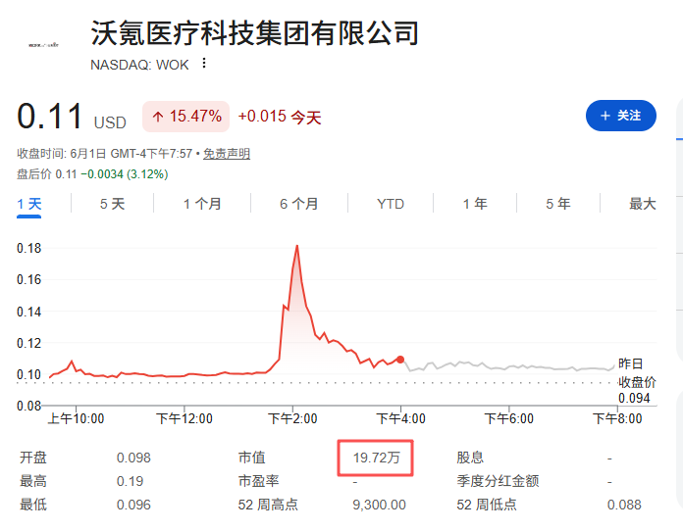Click the 0.14 price axis label
683x531 pixels.
click(28, 312)
